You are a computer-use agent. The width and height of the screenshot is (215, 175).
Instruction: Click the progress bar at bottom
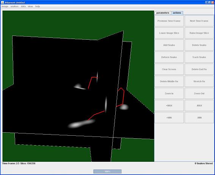108,172
